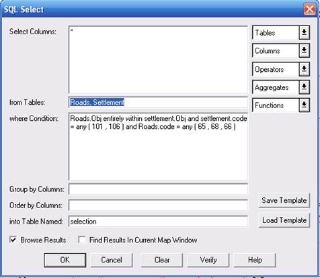
Task: Open the Columns dropdown list
Action: coord(281,50)
